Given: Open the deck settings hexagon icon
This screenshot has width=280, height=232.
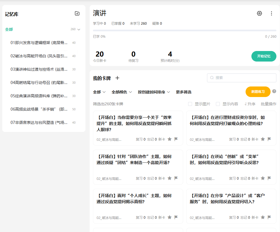Looking at the screenshot, I should pyautogui.click(x=259, y=13).
